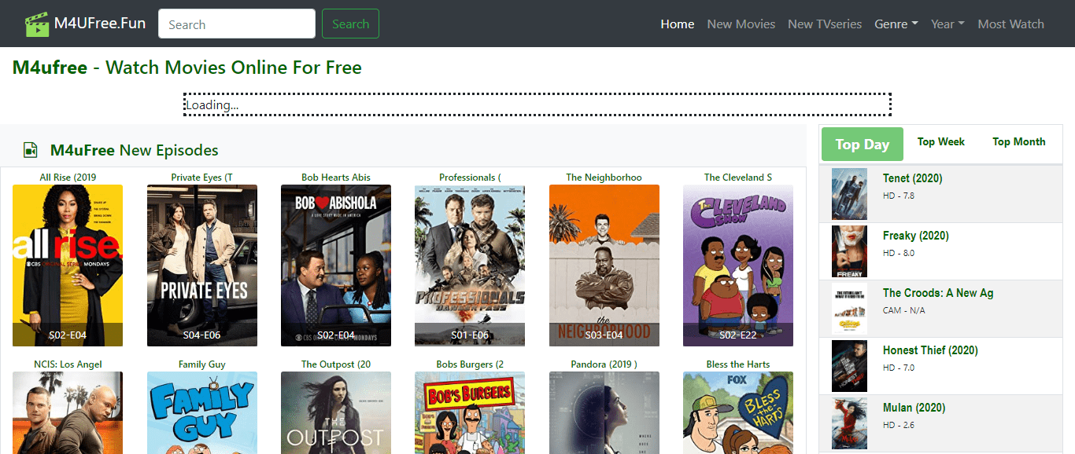Open the Pandora poster thumbnail

604,412
